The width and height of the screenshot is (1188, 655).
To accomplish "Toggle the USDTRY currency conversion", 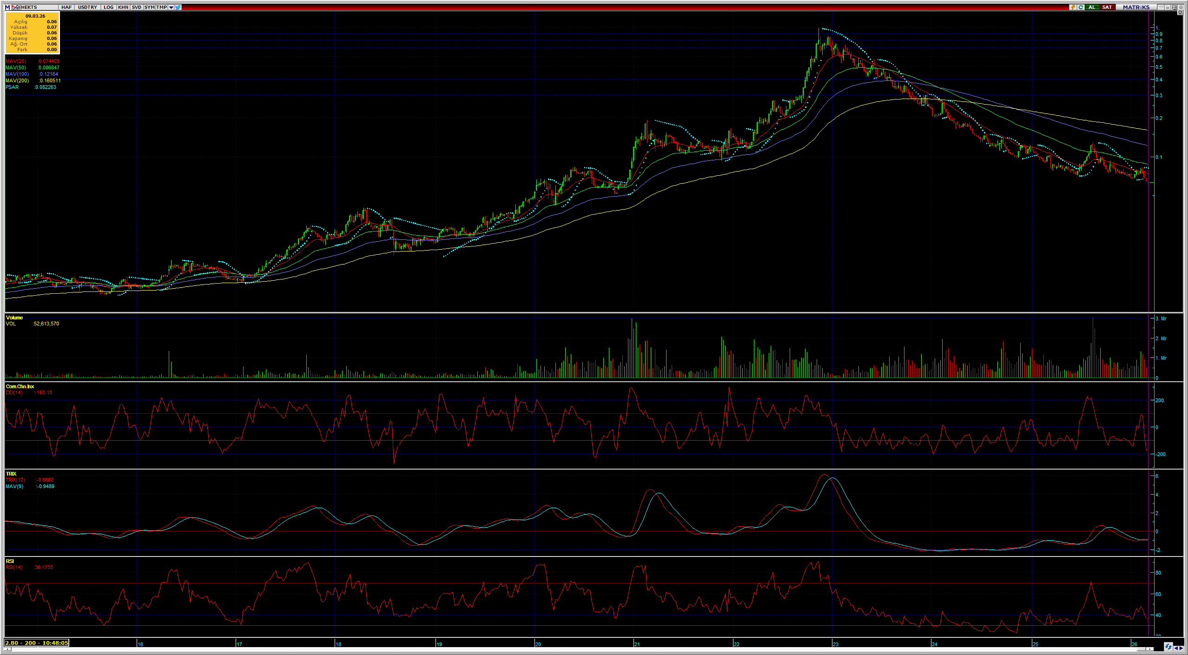I will click(x=87, y=7).
